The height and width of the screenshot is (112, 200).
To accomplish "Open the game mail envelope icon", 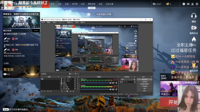I will [188, 4].
